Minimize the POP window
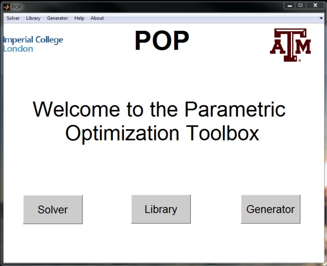327x266 pixels. pos(290,5)
